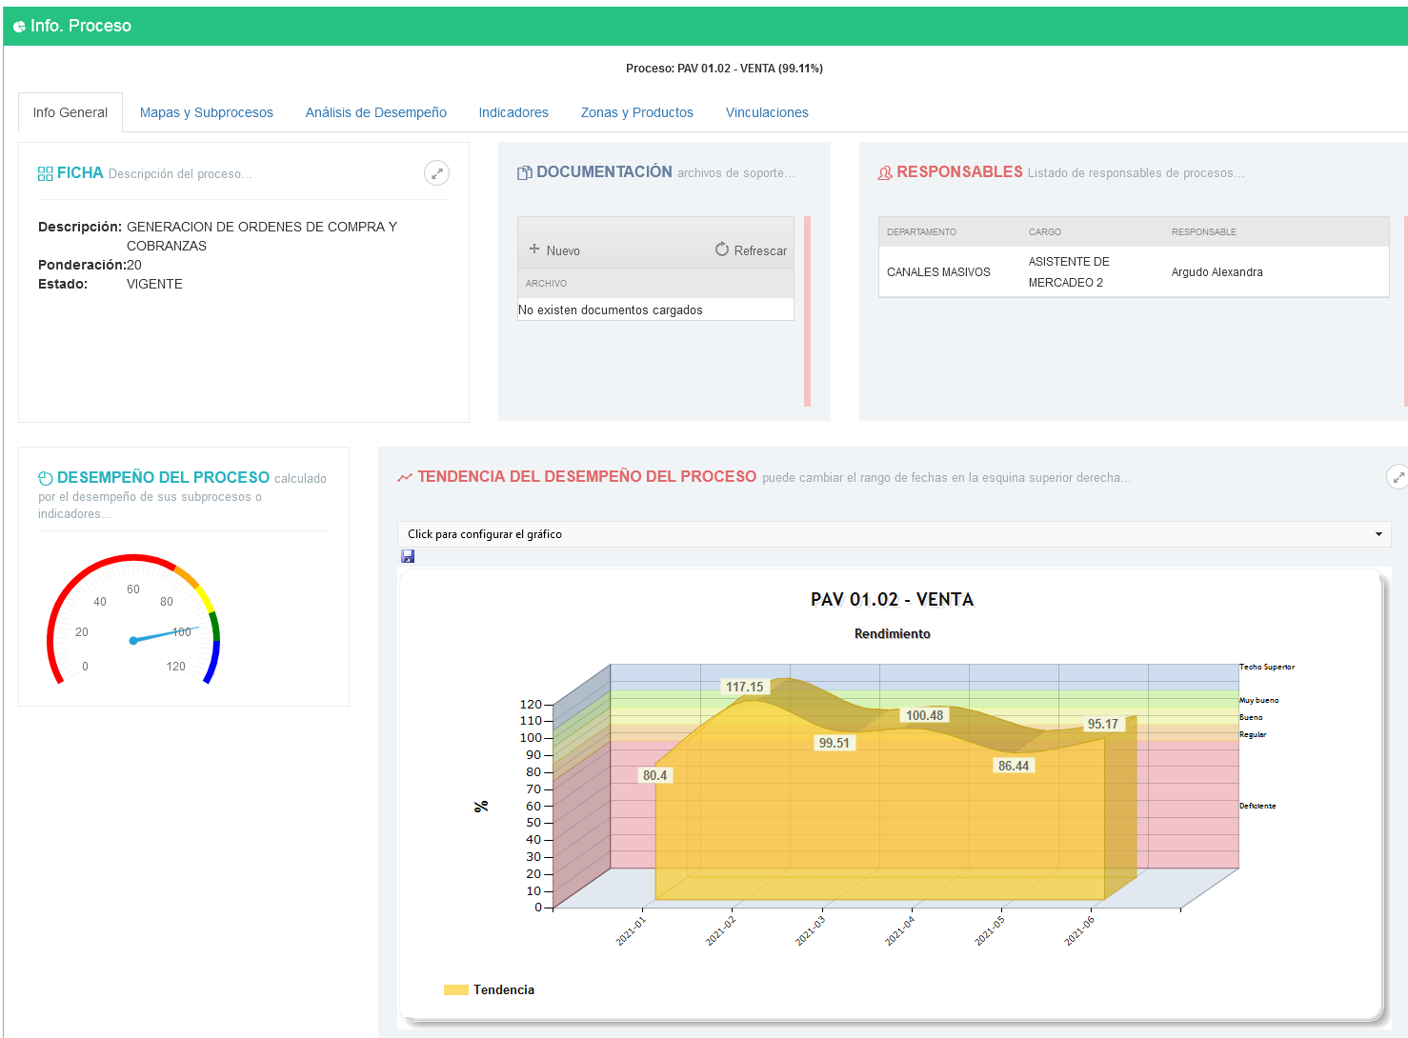The image size is (1408, 1038).
Task: Expand the Tendencia del Desempeño panel
Action: coord(1398,477)
